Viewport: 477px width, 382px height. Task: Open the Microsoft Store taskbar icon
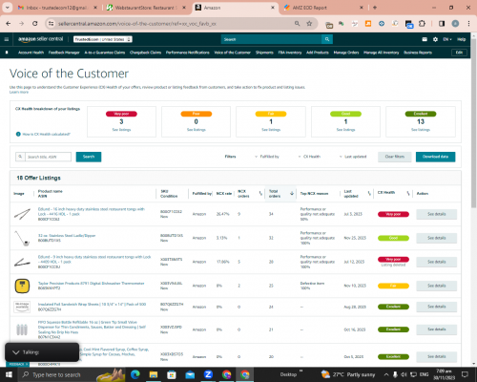click(x=172, y=374)
